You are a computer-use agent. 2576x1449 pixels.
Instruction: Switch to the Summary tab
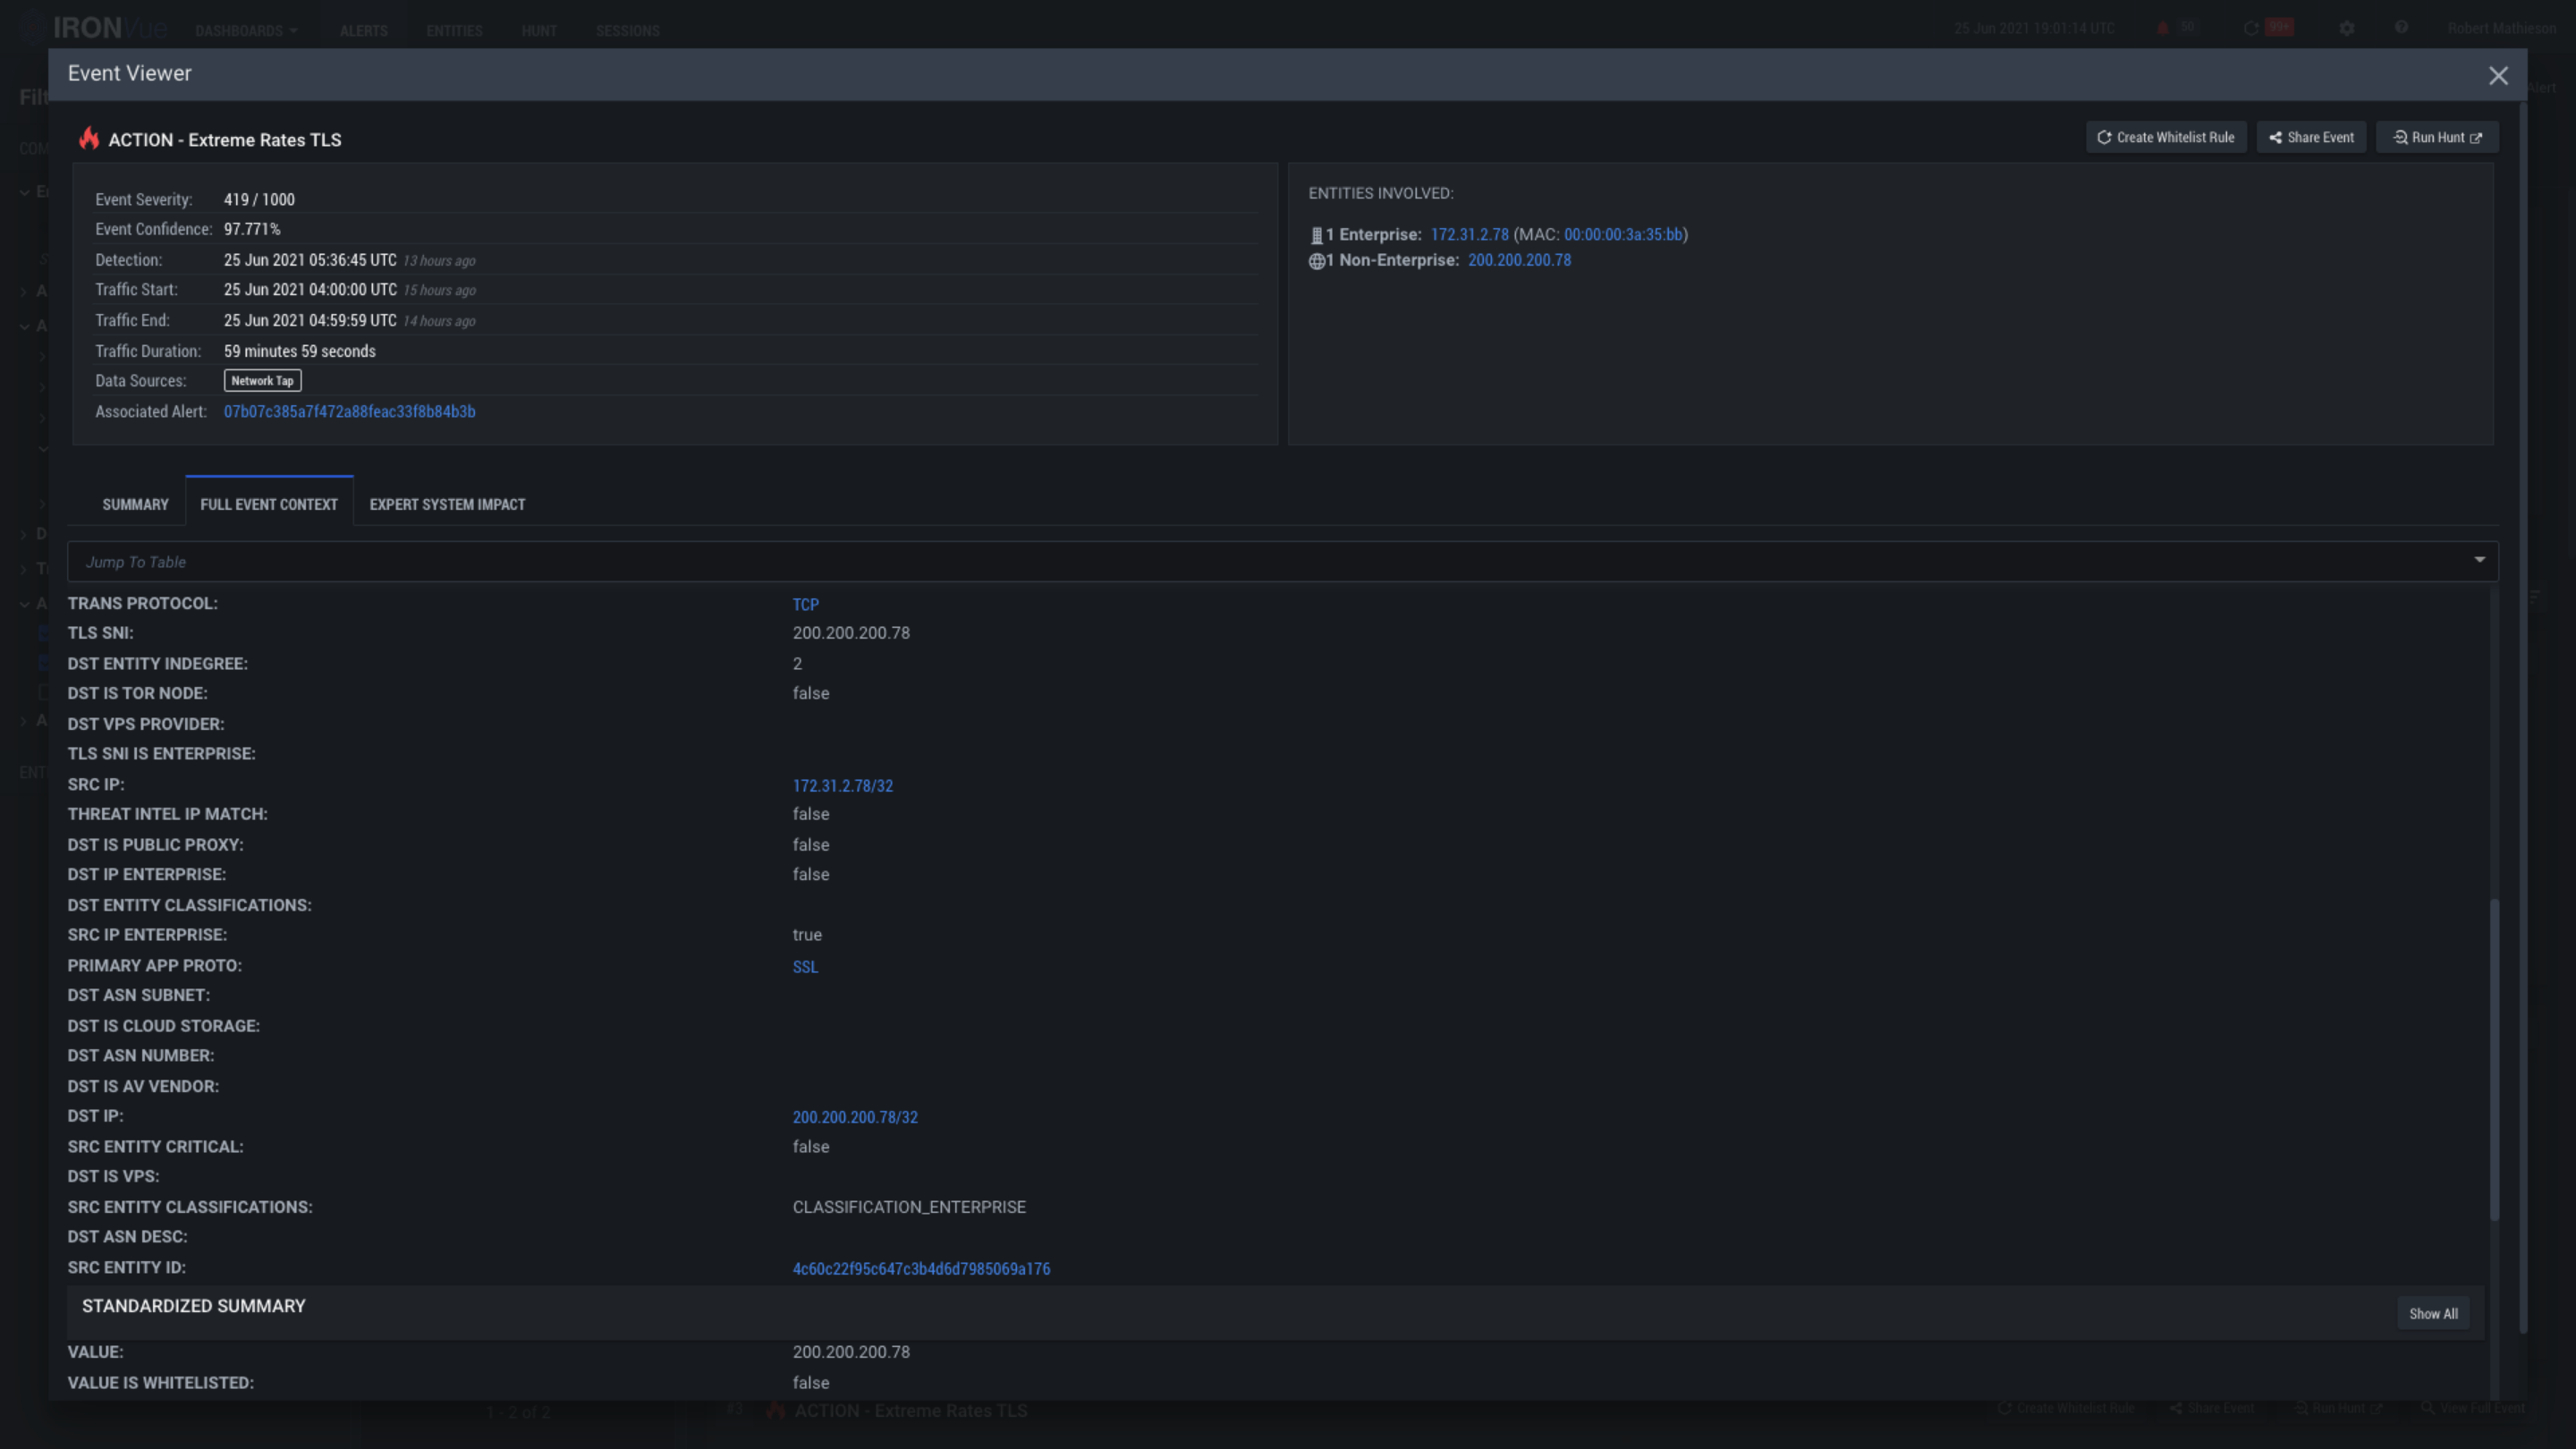135,505
